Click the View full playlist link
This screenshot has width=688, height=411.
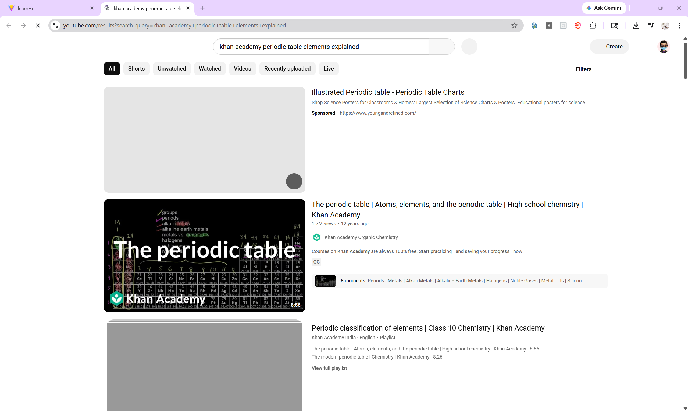(329, 368)
